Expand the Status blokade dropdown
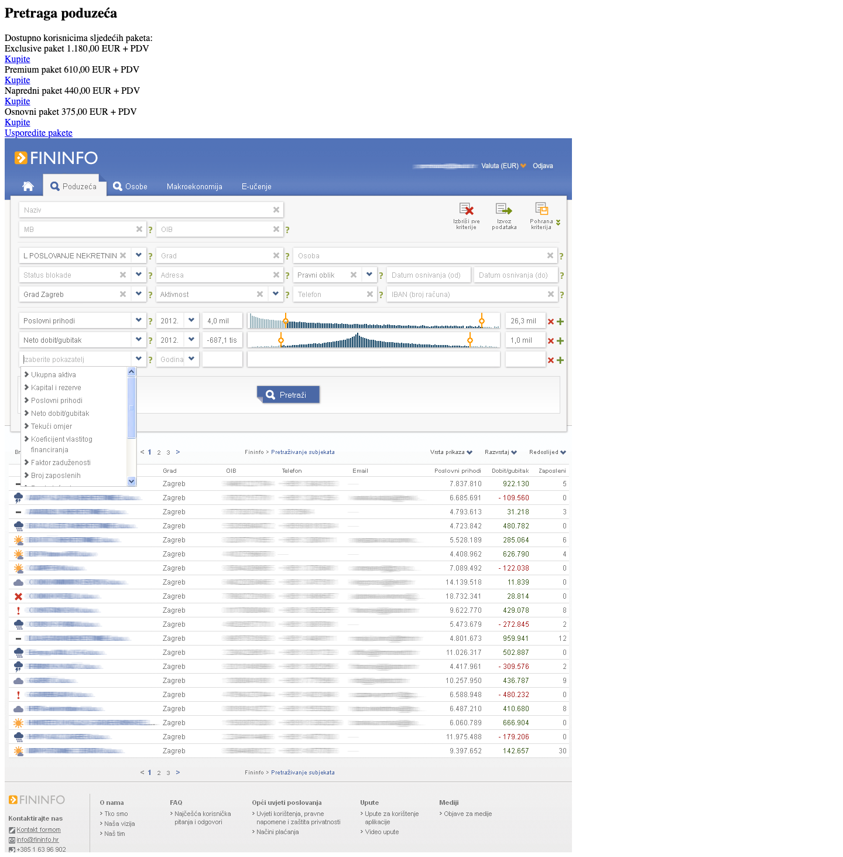 (x=139, y=275)
